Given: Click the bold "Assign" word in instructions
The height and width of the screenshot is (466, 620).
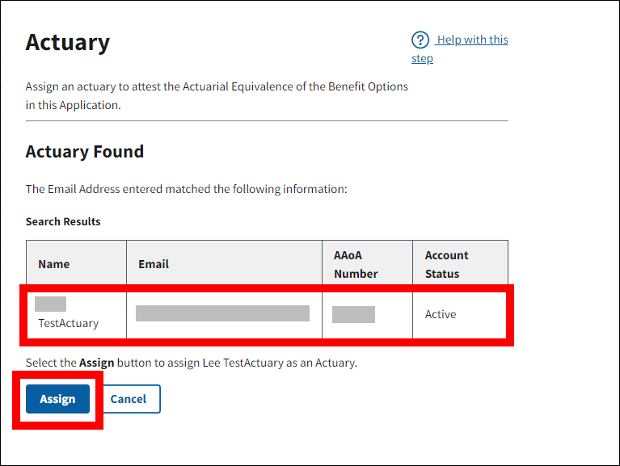Looking at the screenshot, I should 96,363.
